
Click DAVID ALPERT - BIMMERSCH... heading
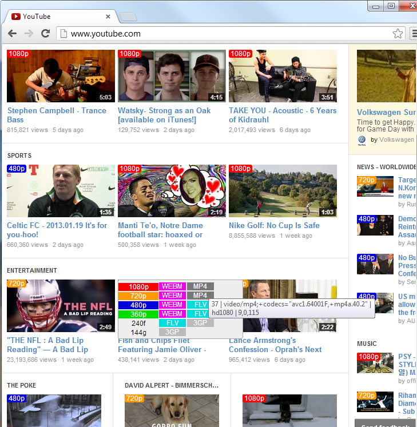pos(172,385)
